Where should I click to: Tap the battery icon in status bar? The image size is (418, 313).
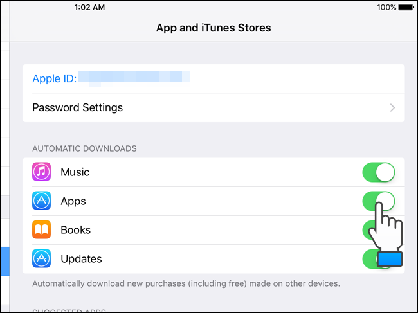tap(406, 7)
